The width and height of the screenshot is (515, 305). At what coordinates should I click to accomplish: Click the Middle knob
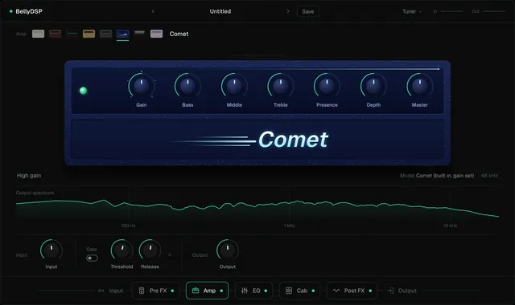[x=234, y=86]
